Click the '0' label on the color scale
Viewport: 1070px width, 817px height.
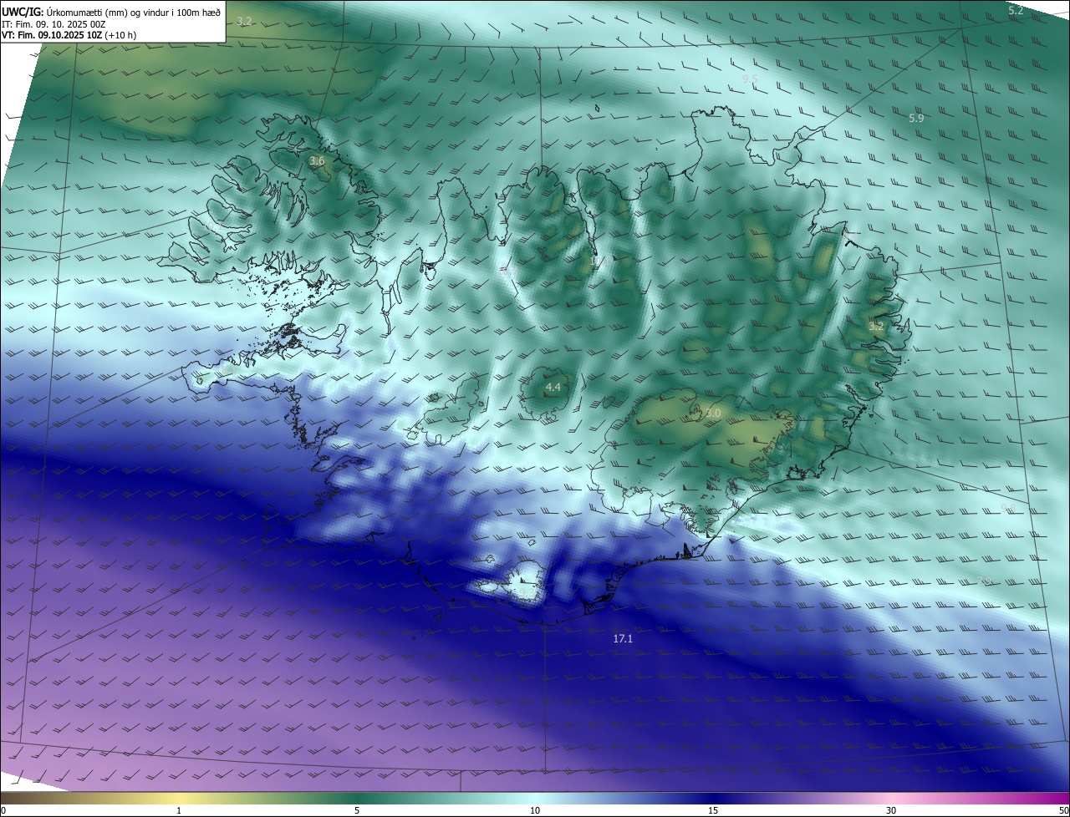point(3,810)
